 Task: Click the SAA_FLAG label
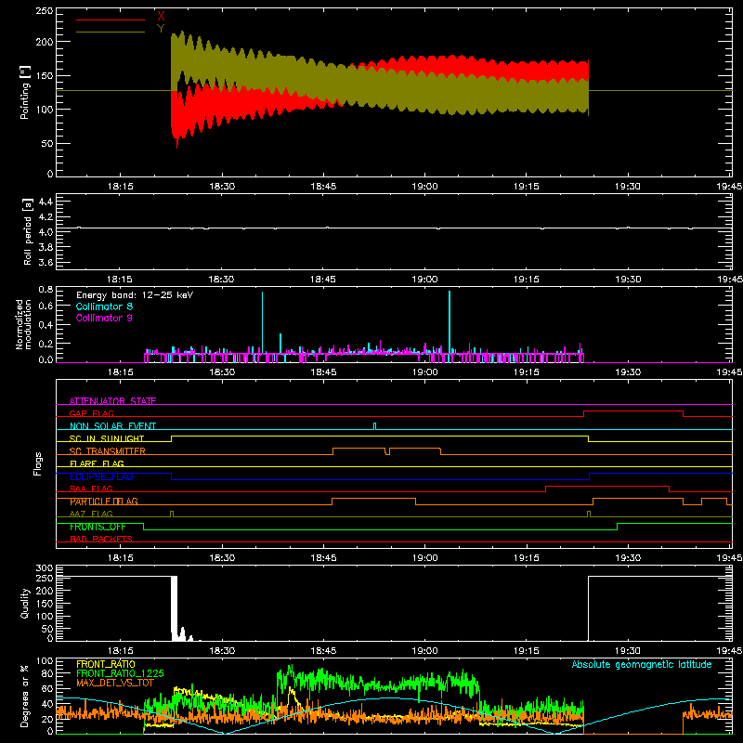[91, 489]
